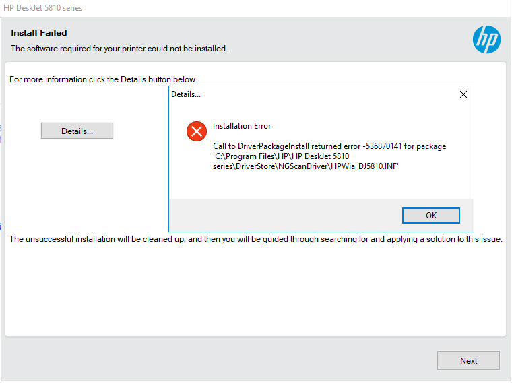Click the 'For more information' instruction text
Viewport: 514px width, 384px height.
pyautogui.click(x=103, y=79)
